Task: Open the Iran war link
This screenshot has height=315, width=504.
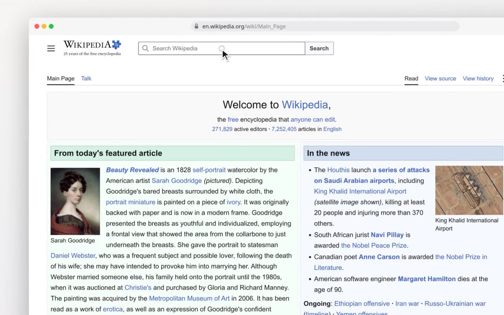Action: [x=407, y=303]
